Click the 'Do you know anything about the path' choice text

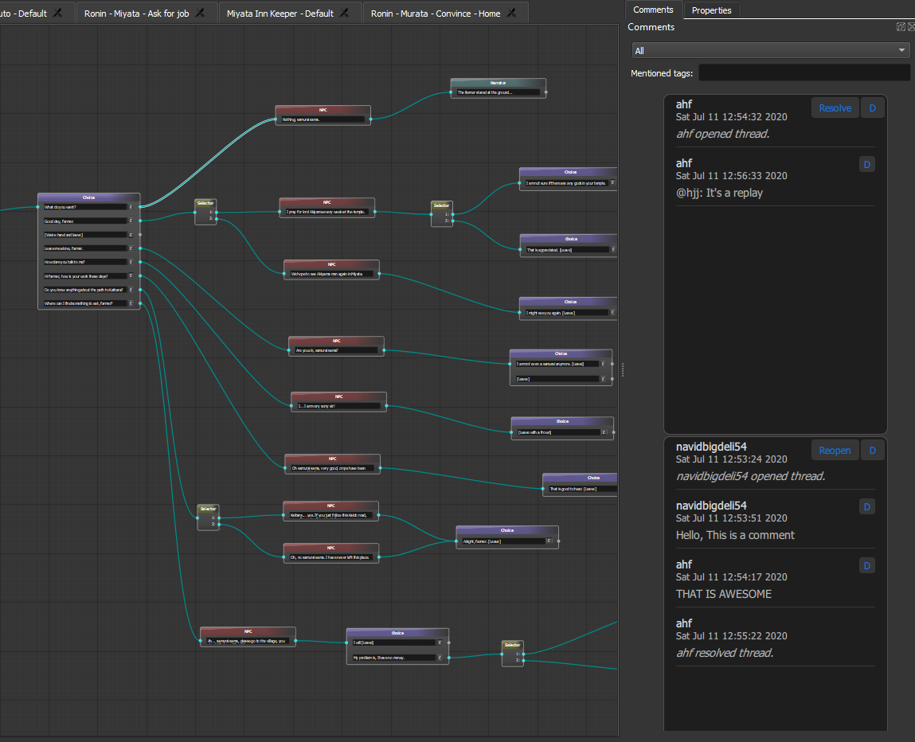pos(84,290)
